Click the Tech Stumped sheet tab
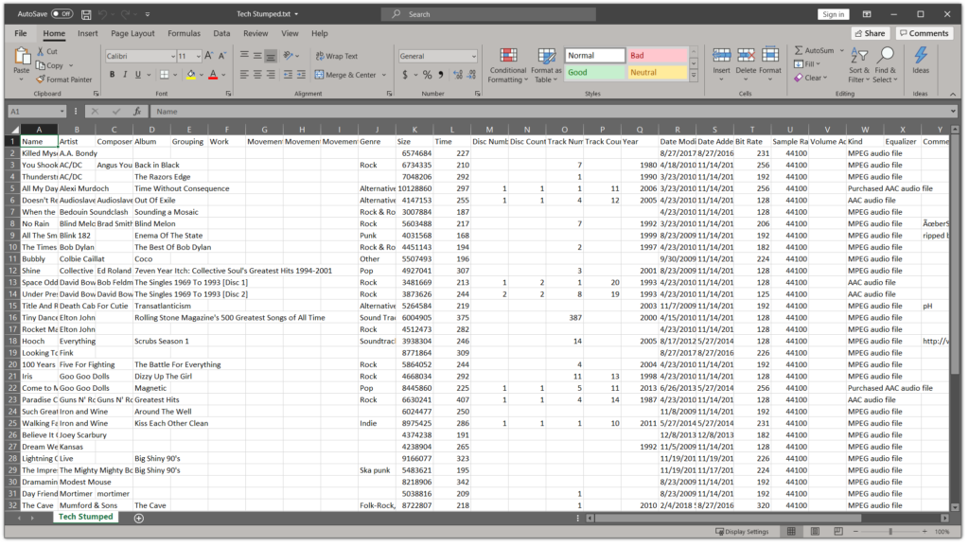The width and height of the screenshot is (969, 547). (x=85, y=518)
